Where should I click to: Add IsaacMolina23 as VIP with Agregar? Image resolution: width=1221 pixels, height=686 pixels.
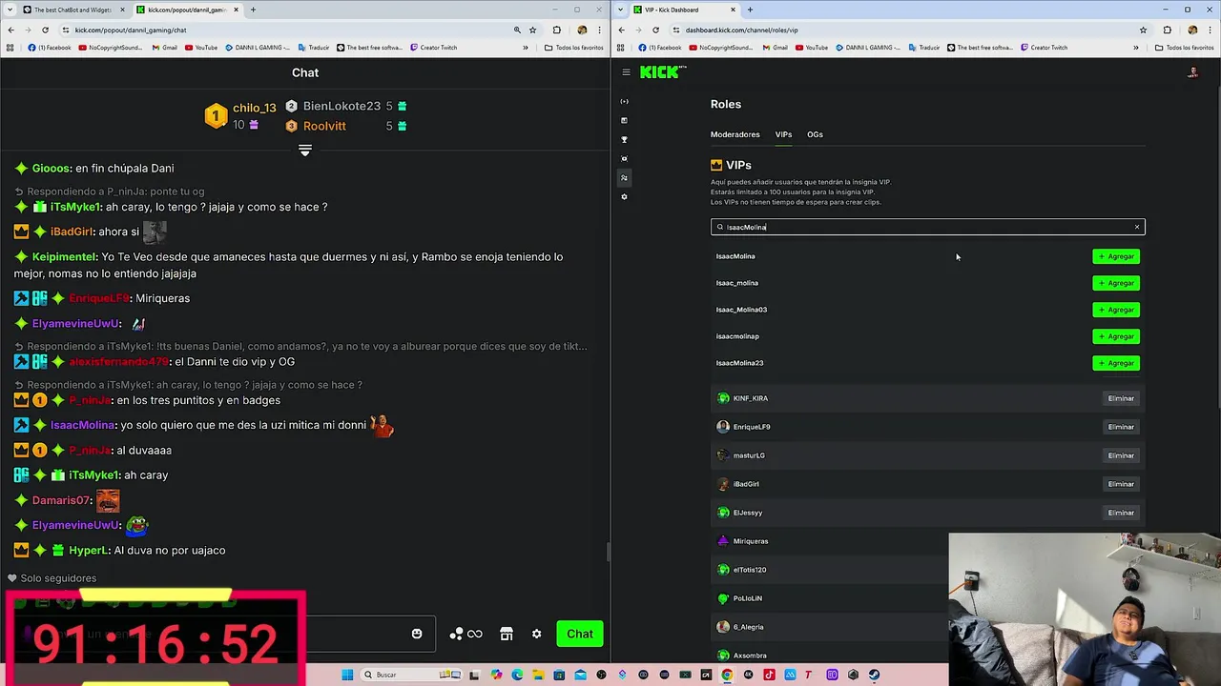1116,363
